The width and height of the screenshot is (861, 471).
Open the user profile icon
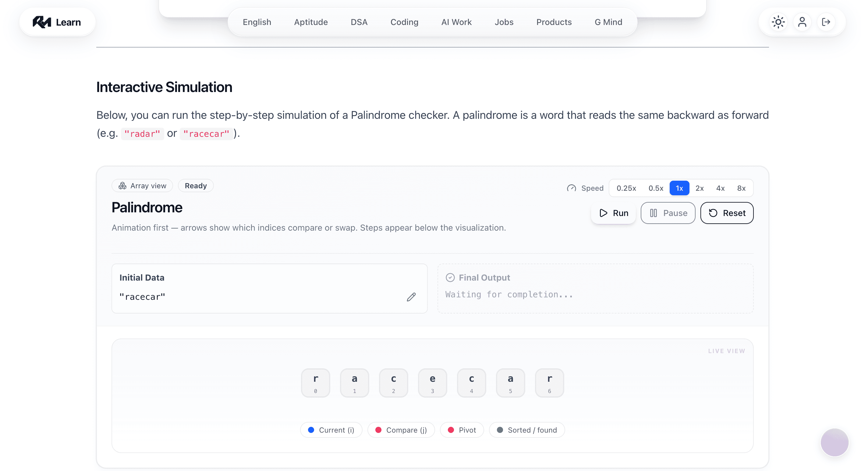802,22
